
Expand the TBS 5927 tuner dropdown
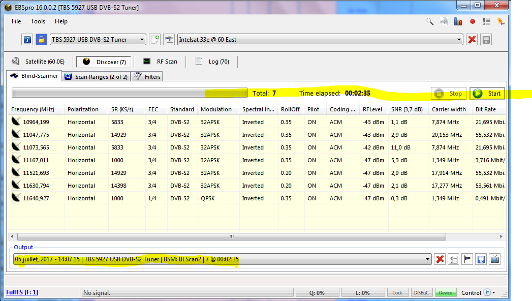[x=142, y=40]
